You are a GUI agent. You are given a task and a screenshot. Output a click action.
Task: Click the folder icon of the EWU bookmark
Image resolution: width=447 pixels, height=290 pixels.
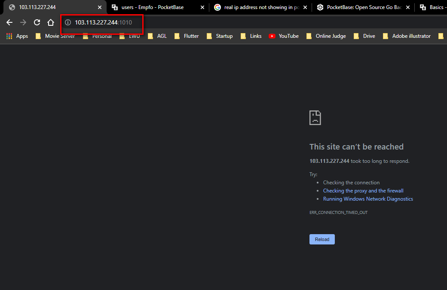(x=122, y=36)
